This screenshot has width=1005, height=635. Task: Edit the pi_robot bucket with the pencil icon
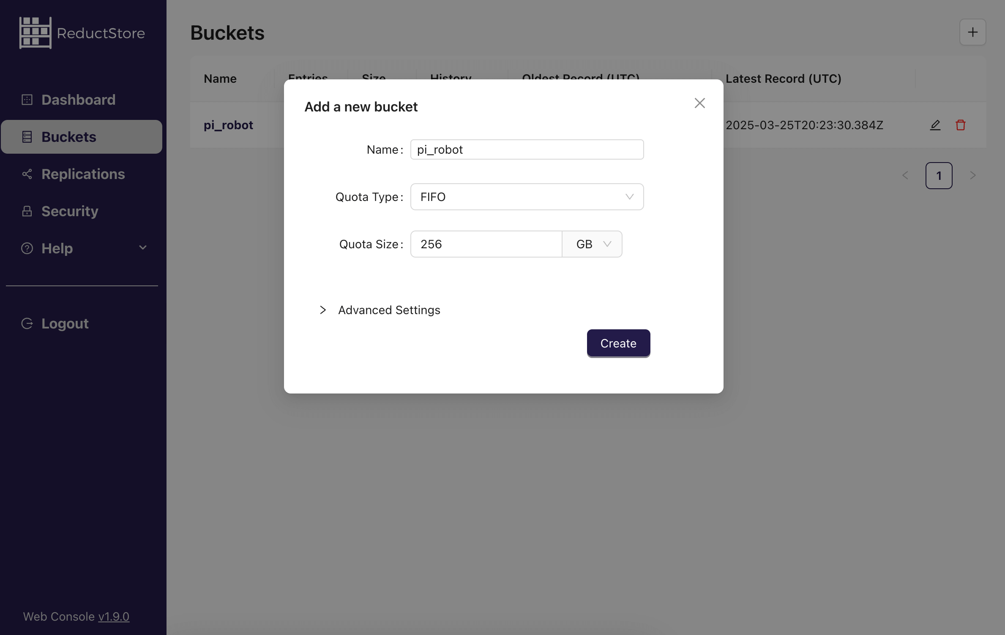pyautogui.click(x=935, y=125)
